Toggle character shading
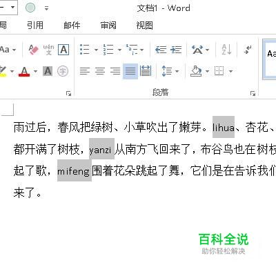The width and height of the screenshot is (276, 276). [48, 71]
